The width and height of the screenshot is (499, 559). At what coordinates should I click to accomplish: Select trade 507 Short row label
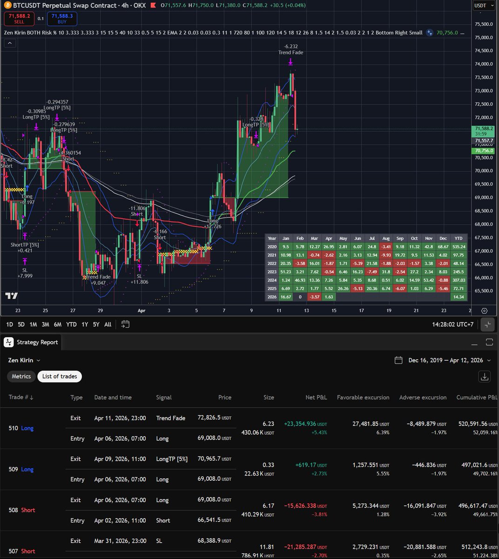pyautogui.click(x=22, y=551)
